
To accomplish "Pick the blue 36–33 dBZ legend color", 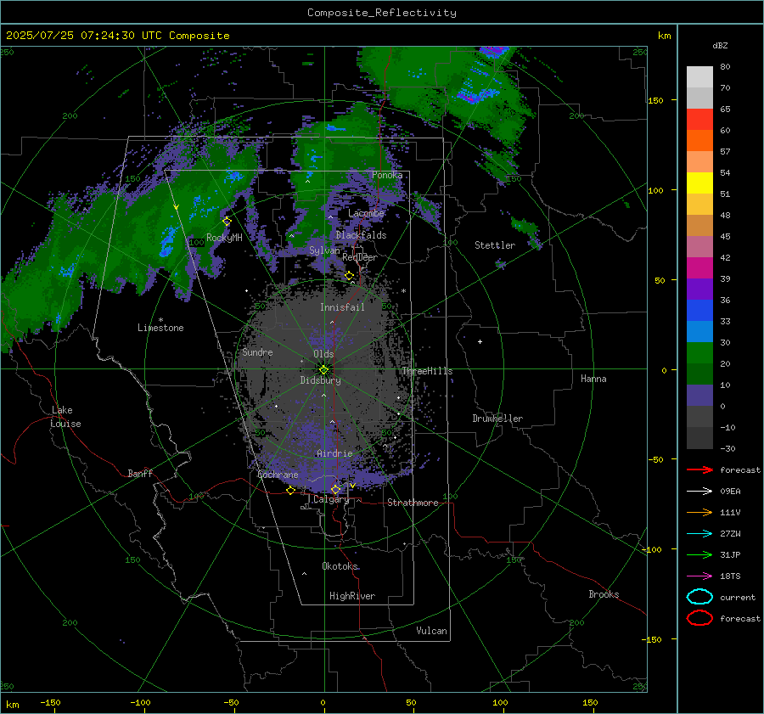I will click(x=699, y=311).
